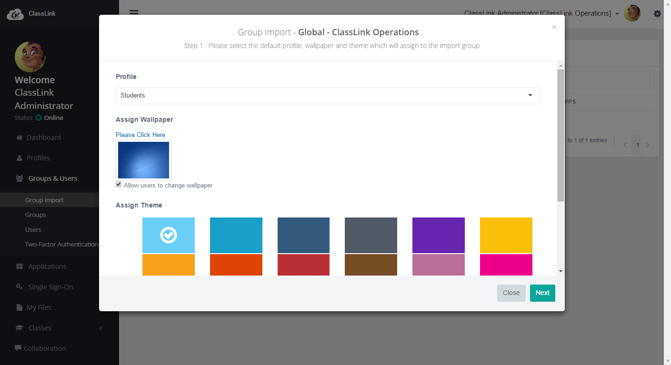Click the hamburger menu icon in header
Image resolution: width=671 pixels, height=365 pixels.
pos(134,12)
